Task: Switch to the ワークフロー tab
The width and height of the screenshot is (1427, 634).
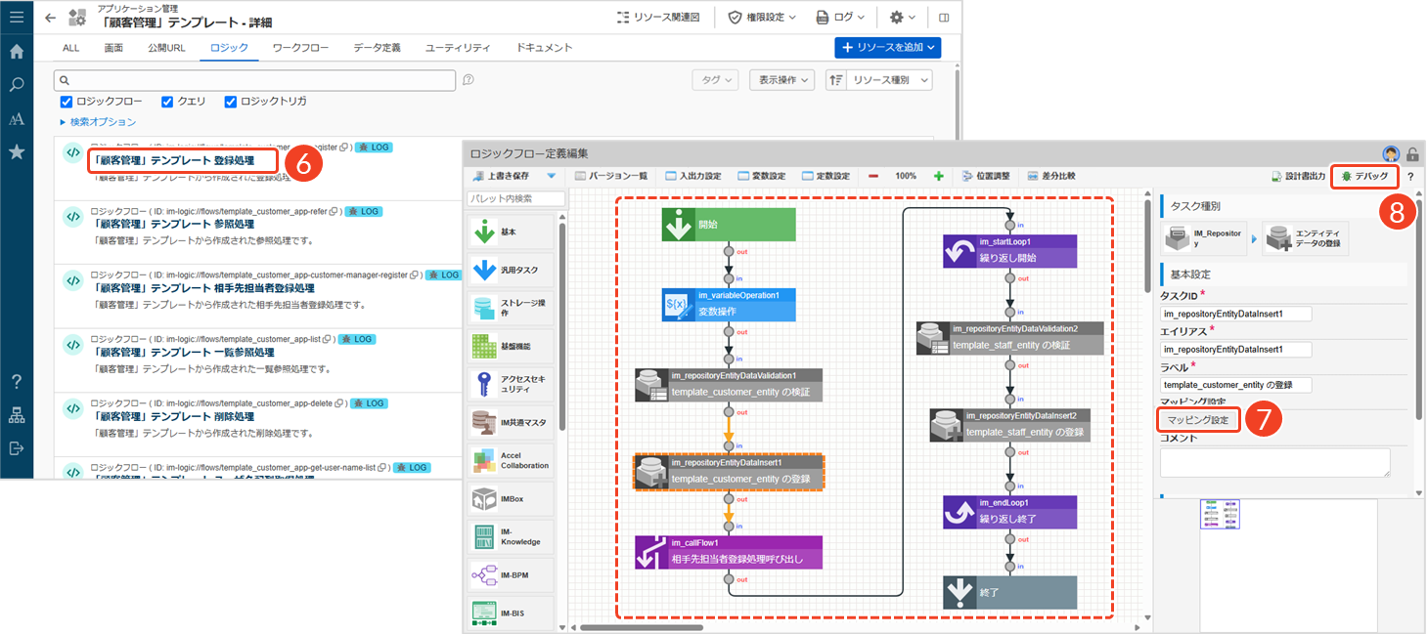Action: coord(300,47)
